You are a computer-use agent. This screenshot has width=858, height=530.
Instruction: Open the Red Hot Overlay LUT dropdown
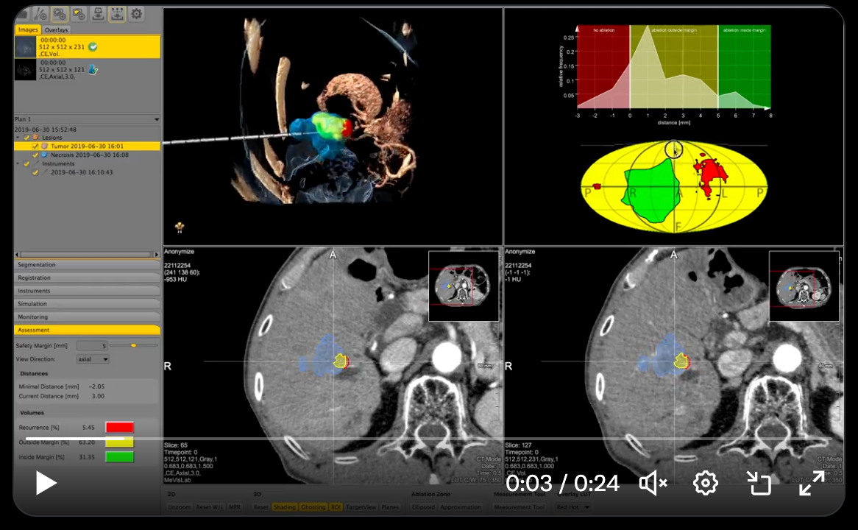[574, 507]
